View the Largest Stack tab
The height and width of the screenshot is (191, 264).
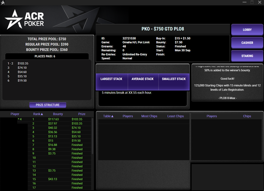pos(112,82)
